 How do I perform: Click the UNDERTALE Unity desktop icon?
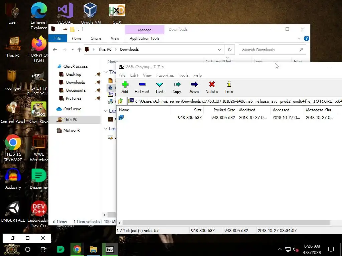13,212
